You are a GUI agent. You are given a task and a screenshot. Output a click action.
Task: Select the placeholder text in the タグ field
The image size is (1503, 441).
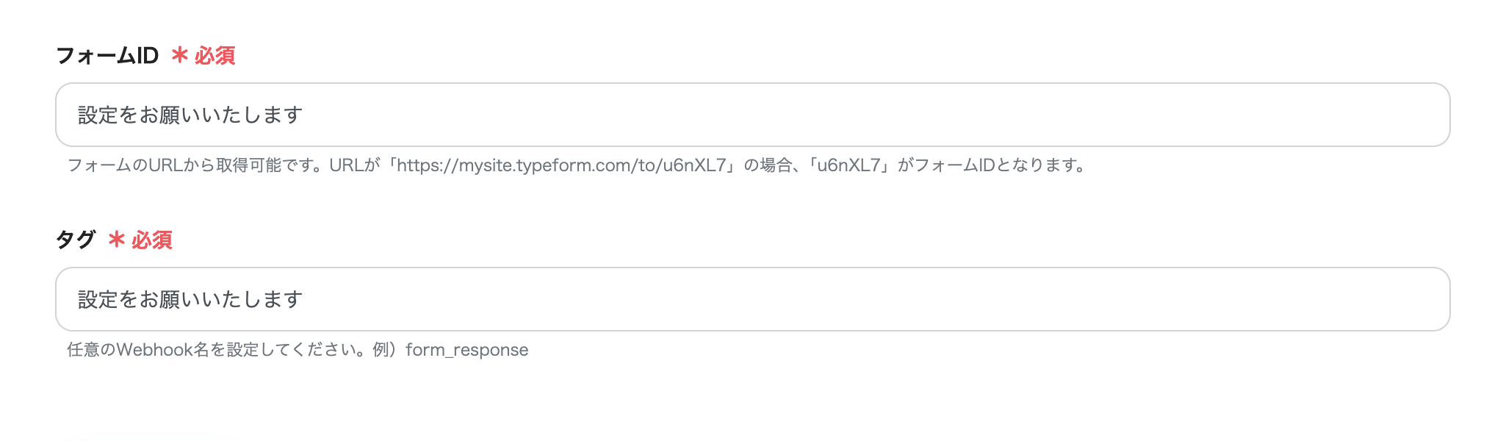190,299
